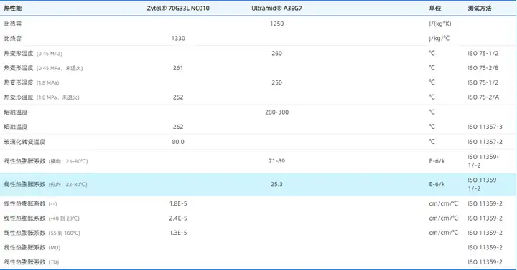Click the unit J/kg/℃
The image size is (517, 270).
click(x=439, y=38)
